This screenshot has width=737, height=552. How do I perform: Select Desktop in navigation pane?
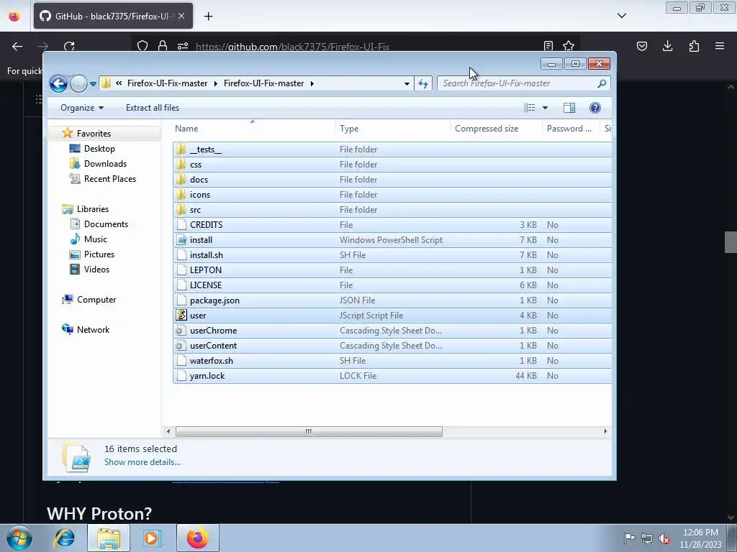[x=99, y=149]
